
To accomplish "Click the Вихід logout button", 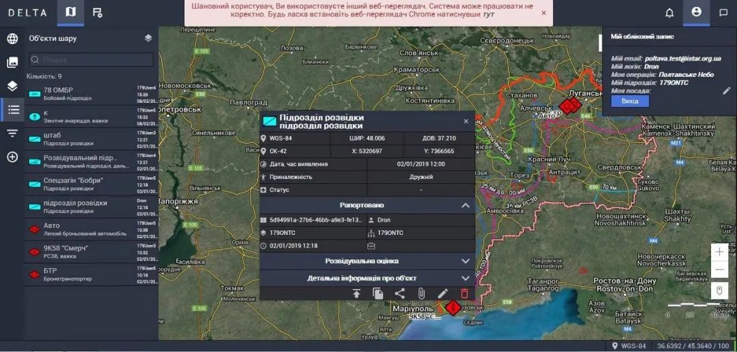I will tap(625, 101).
